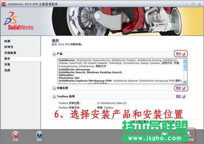Click the PhotoView 360 entry in product list
This screenshot has width=204, height=144.
(x=69, y=78)
